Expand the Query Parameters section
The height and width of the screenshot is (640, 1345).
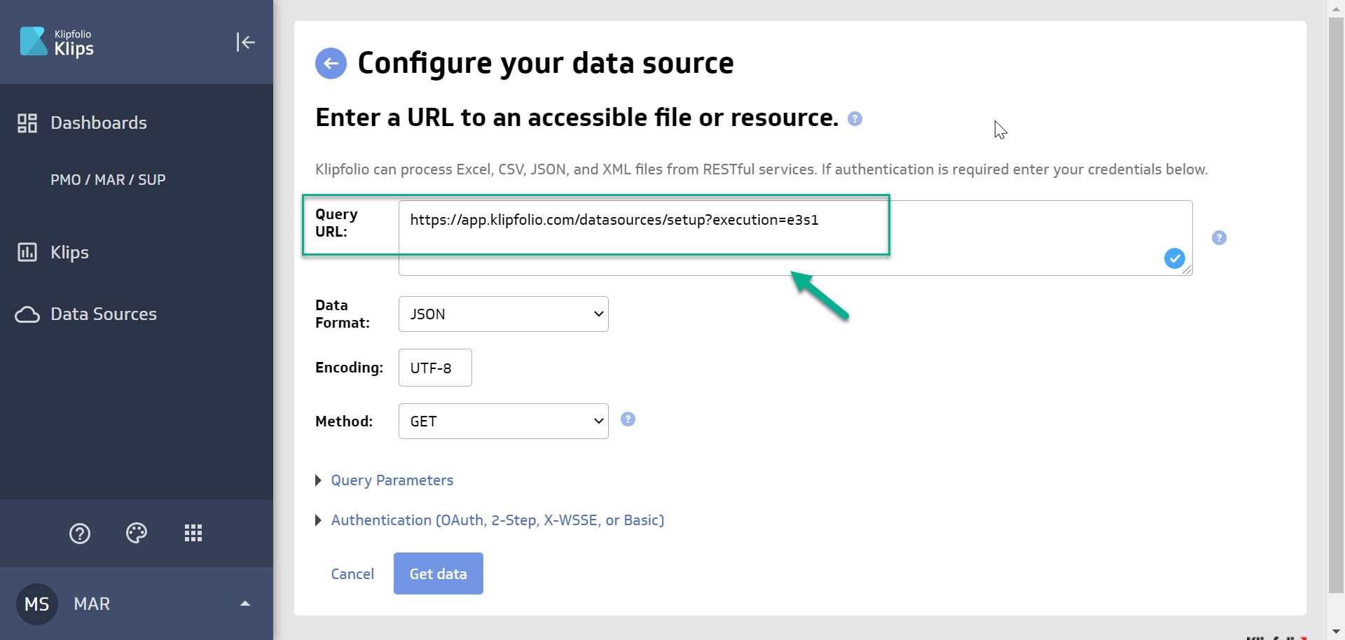point(392,480)
